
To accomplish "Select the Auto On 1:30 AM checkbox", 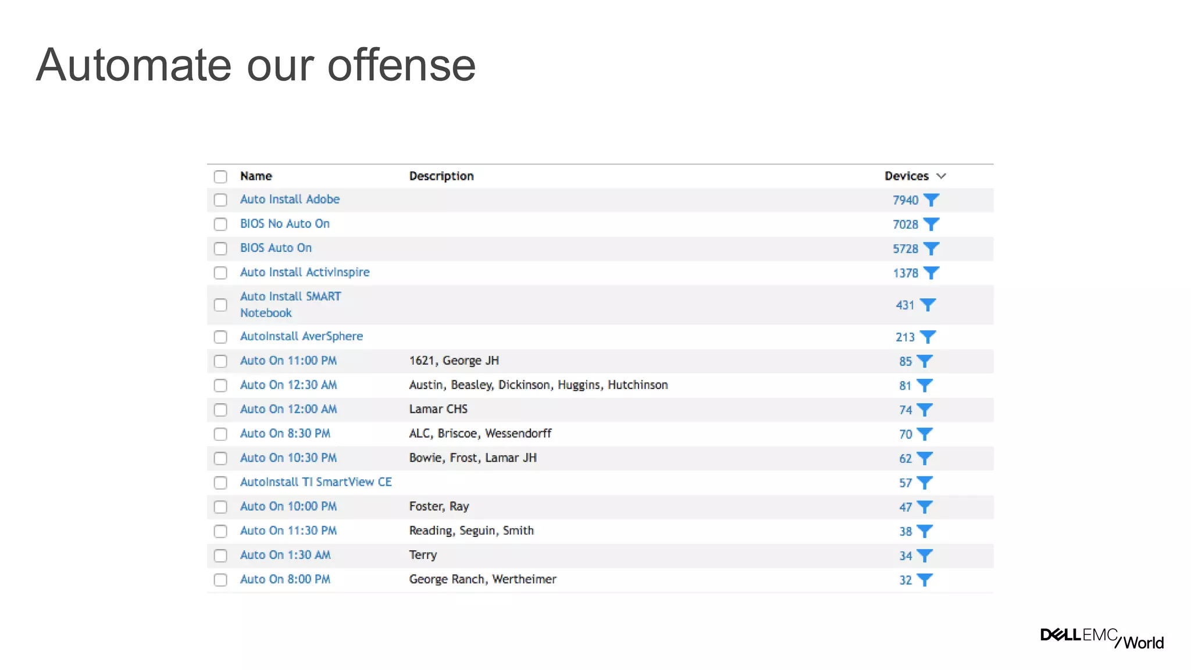I will pyautogui.click(x=220, y=556).
